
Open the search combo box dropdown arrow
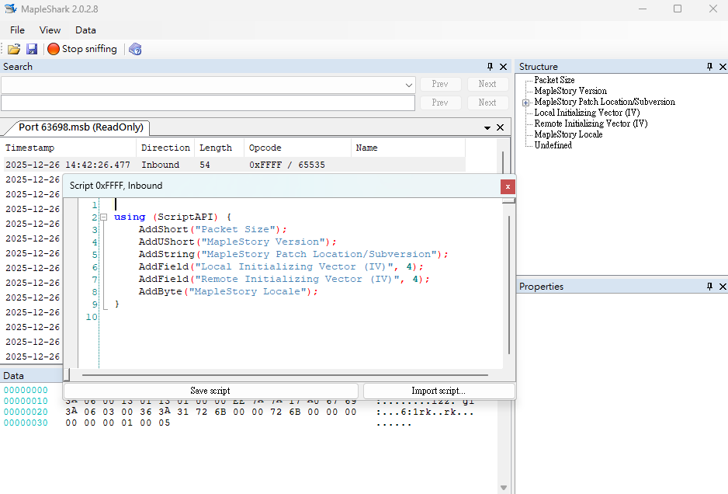point(408,85)
